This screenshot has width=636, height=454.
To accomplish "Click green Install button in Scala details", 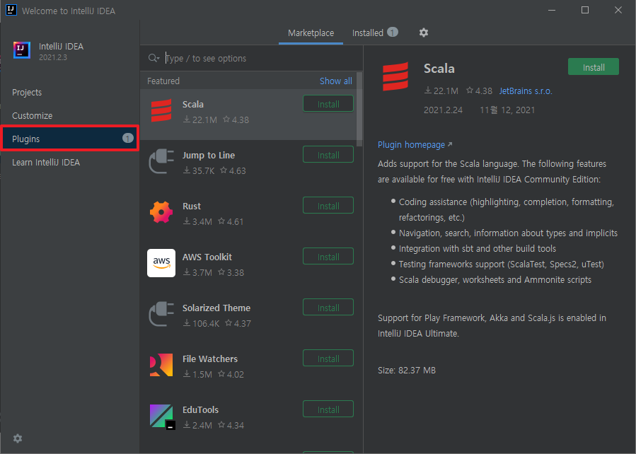I will (594, 67).
